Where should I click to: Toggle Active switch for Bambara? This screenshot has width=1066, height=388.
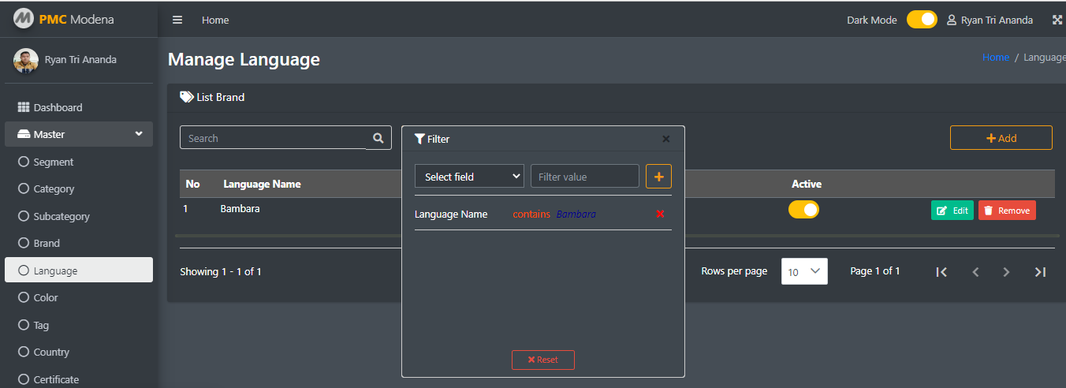pos(804,210)
